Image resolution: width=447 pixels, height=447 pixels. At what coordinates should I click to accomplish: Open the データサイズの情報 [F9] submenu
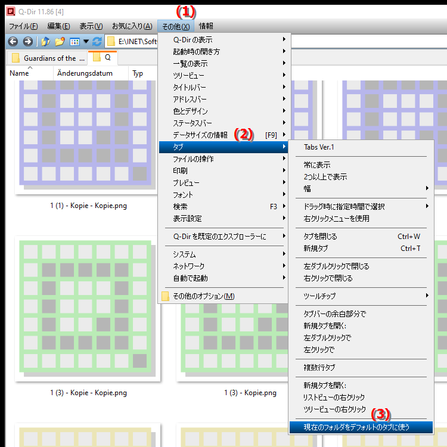pos(223,135)
